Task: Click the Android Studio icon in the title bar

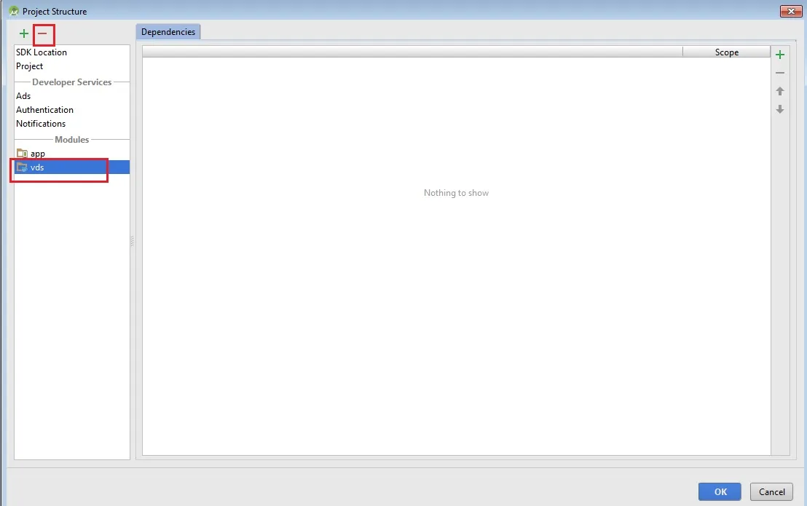Action: coord(14,11)
